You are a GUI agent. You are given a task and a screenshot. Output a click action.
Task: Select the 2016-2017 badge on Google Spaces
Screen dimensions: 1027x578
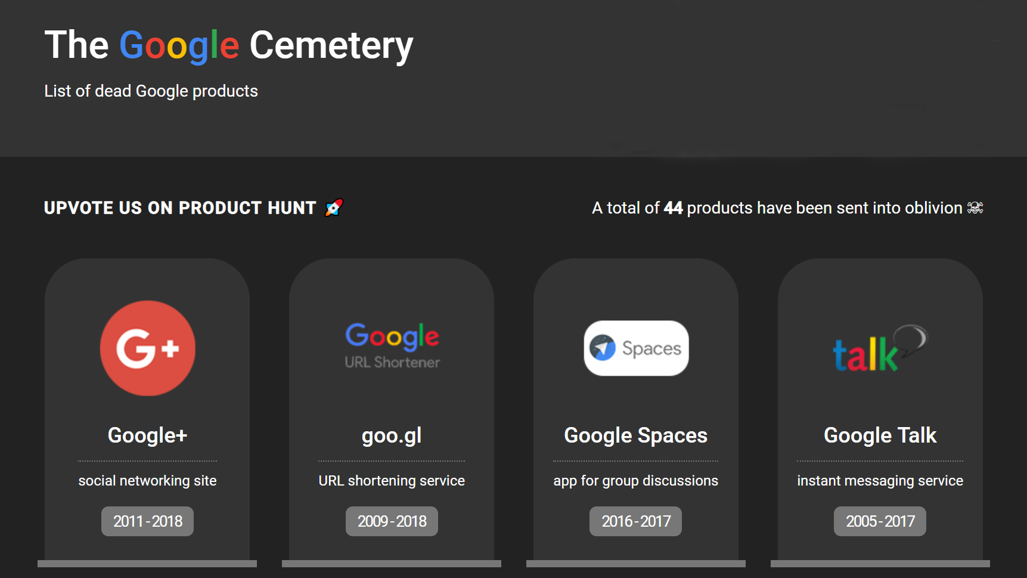pos(635,521)
